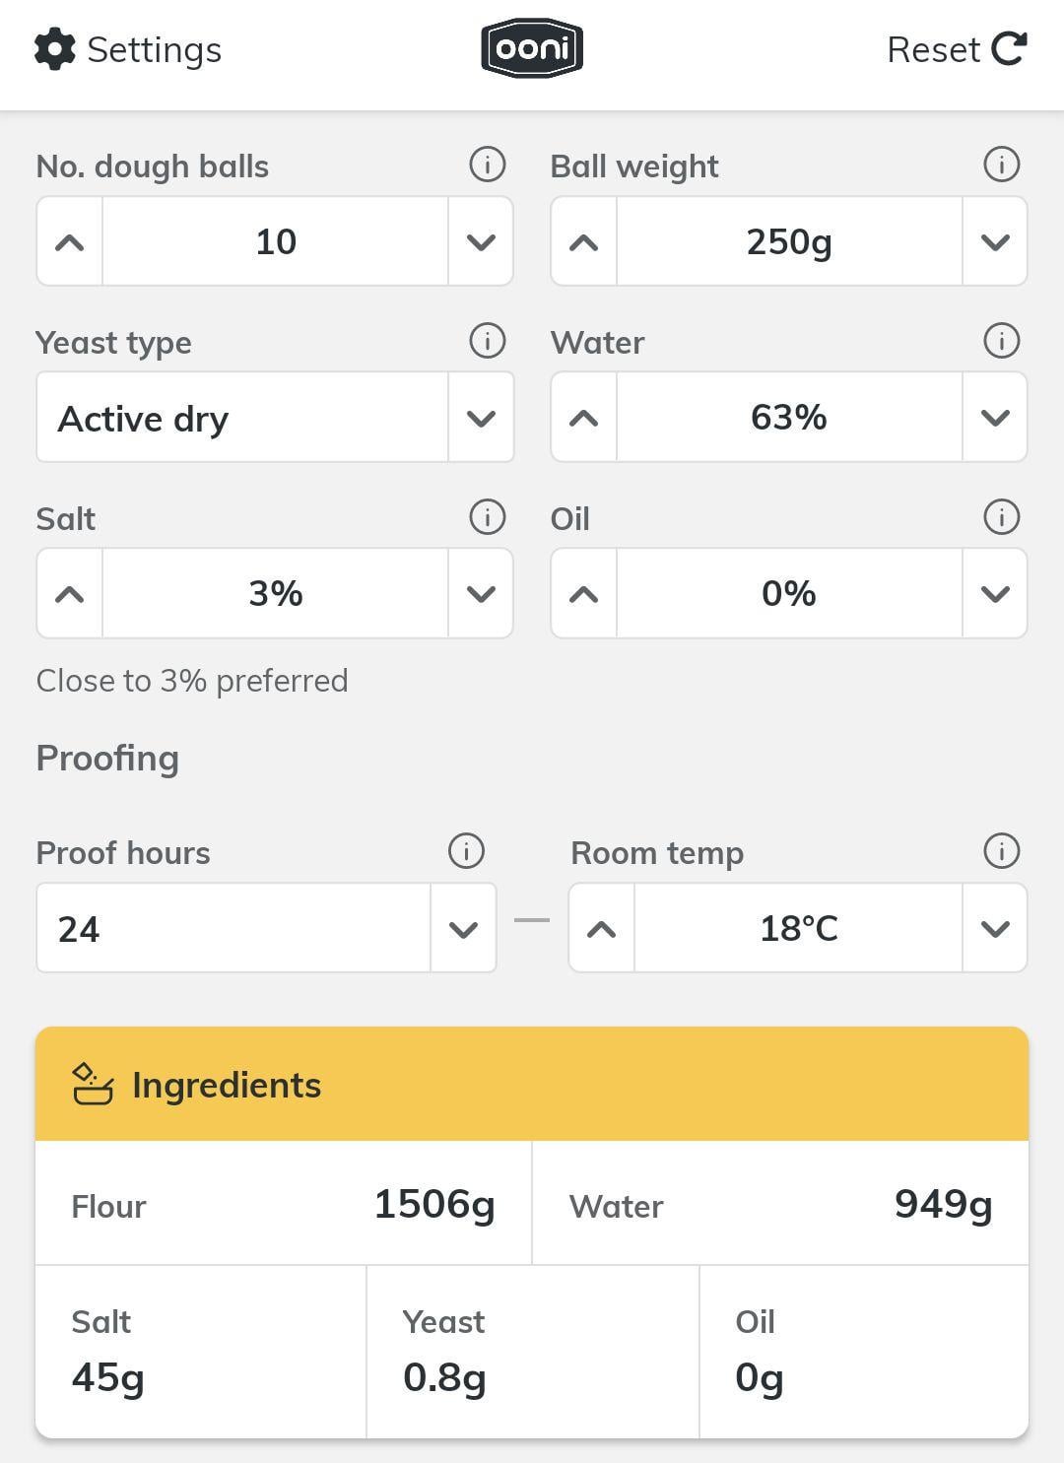The image size is (1064, 1463).
Task: Open Settings with gear icon
Action: [128, 49]
